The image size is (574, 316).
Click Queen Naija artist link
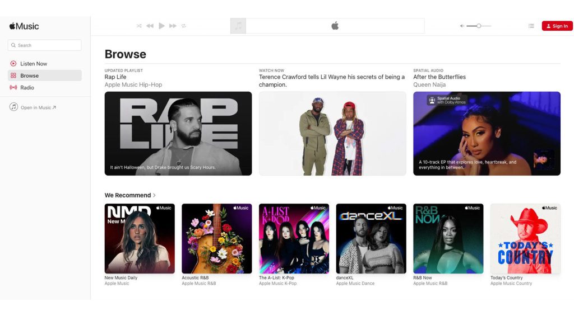point(429,85)
